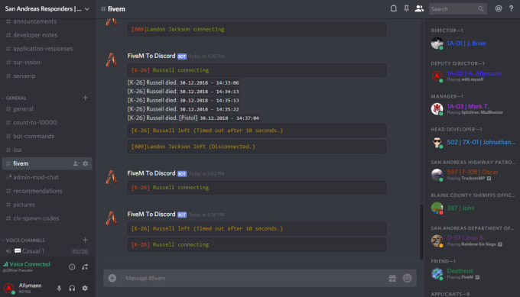Collapse the GENERAL category
This screenshot has width=520, height=297.
[x=15, y=98]
